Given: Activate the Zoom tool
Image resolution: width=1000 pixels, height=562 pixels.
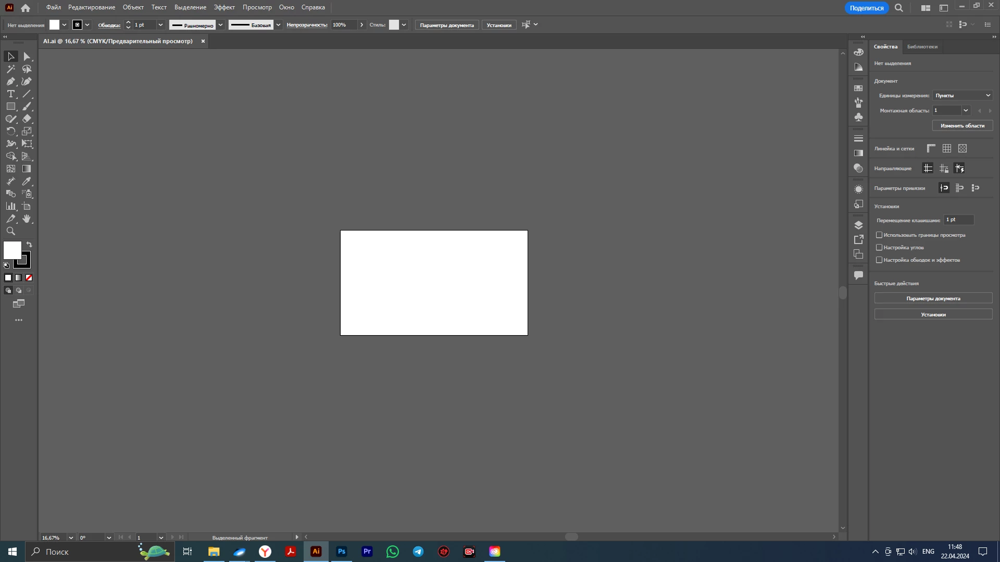Looking at the screenshot, I should coord(10,232).
